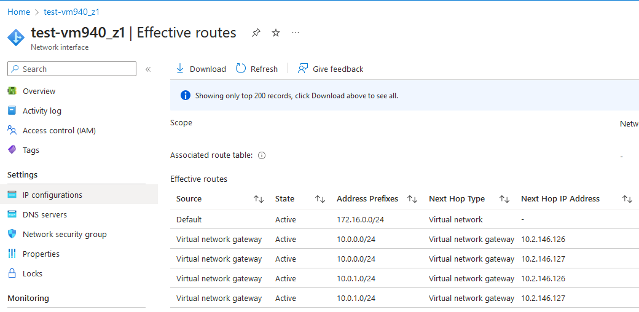
Task: Sort by Address Prefixes column arrows
Action: point(412,199)
